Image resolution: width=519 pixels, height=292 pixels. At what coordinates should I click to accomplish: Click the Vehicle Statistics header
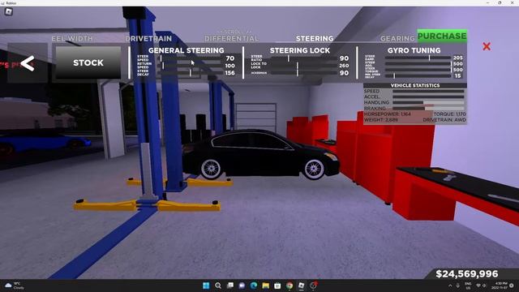click(415, 85)
